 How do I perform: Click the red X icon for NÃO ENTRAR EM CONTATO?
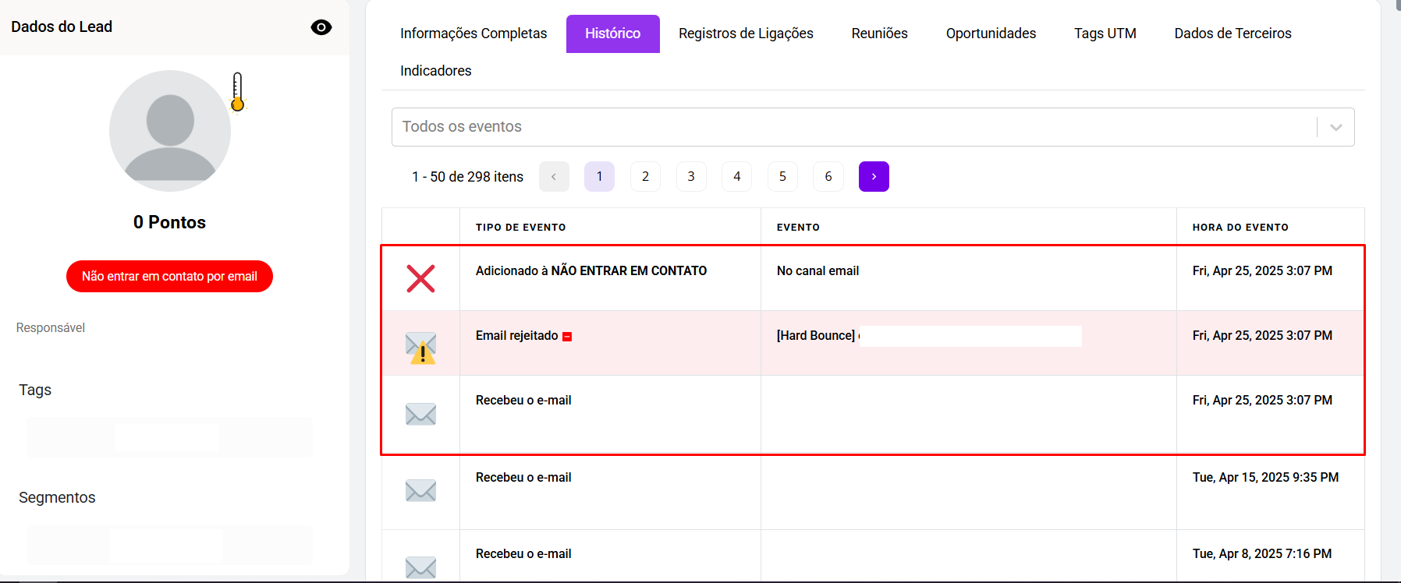pos(420,278)
